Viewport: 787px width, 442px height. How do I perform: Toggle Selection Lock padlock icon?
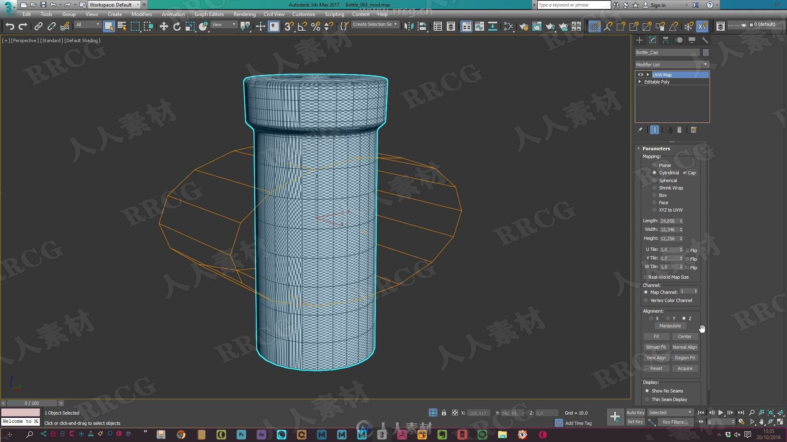tap(444, 413)
